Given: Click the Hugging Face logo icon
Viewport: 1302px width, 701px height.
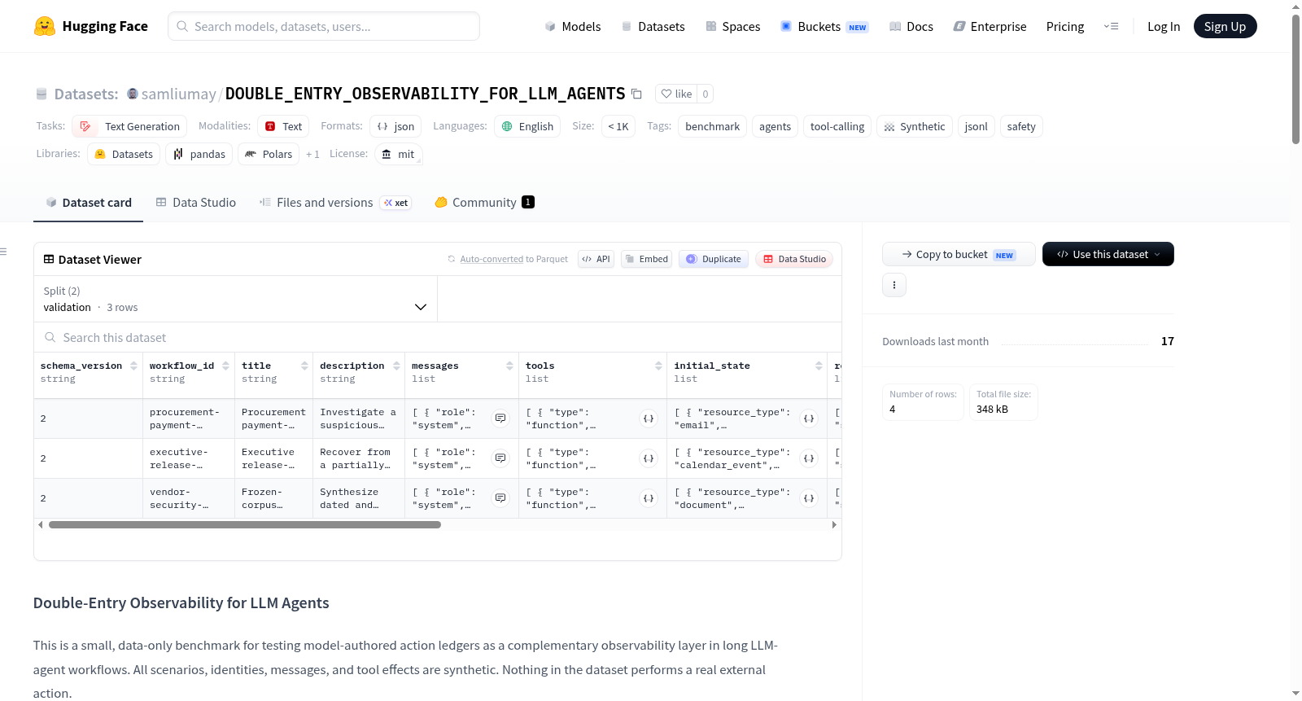Looking at the screenshot, I should (45, 26).
